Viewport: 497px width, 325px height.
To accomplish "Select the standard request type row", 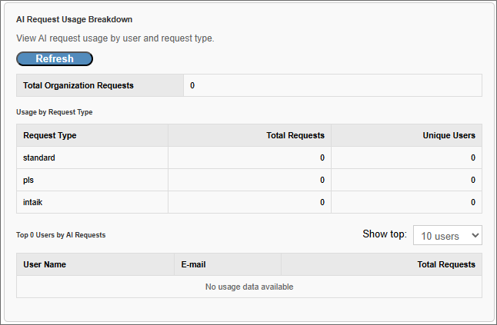I will (x=39, y=158).
